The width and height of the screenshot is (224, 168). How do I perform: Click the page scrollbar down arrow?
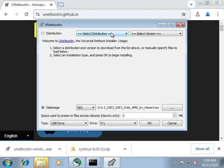tap(221, 138)
